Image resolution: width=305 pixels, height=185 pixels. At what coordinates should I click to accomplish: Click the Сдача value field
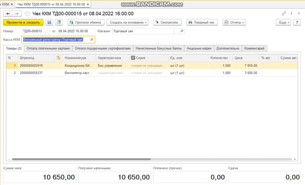tap(265, 177)
